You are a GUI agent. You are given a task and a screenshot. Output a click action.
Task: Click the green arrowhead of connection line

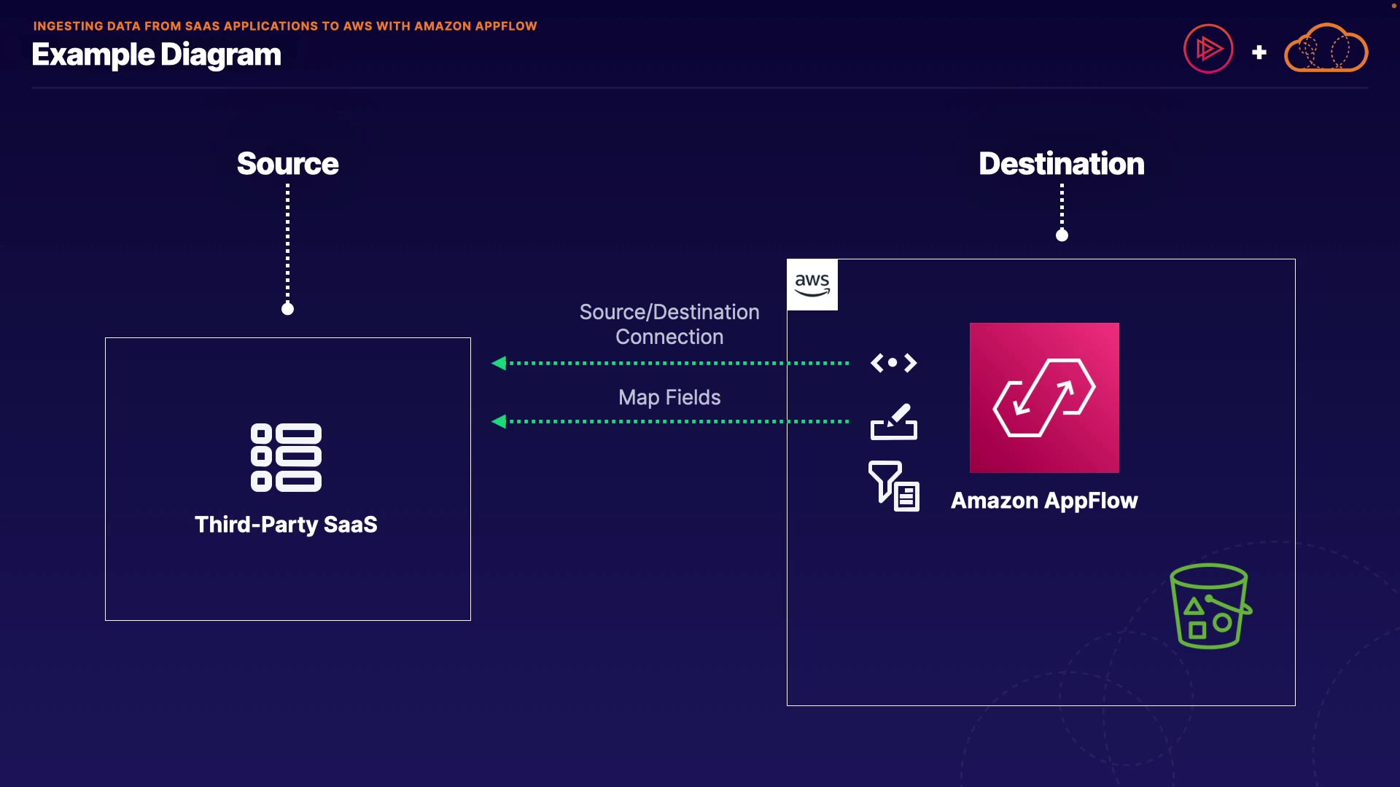click(499, 363)
